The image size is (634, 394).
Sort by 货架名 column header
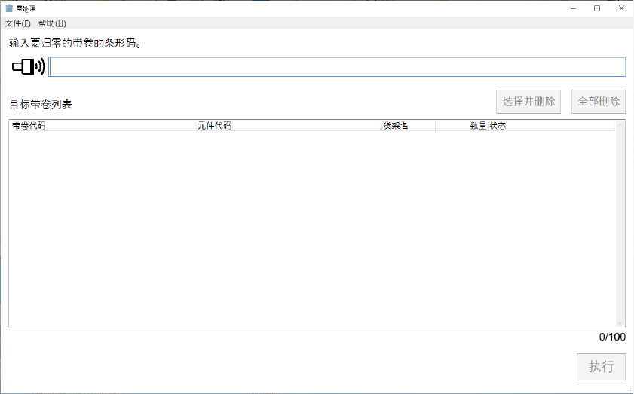[409, 126]
